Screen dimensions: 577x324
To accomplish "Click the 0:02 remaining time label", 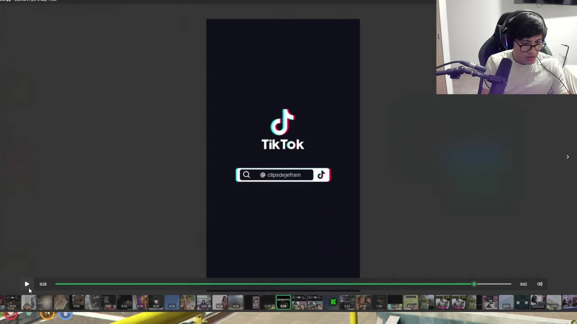I will [x=523, y=284].
